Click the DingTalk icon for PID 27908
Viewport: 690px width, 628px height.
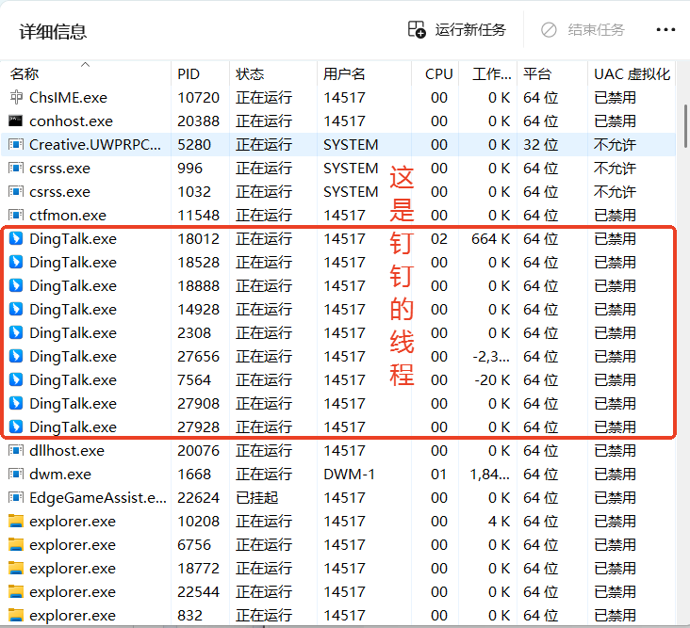tap(16, 403)
